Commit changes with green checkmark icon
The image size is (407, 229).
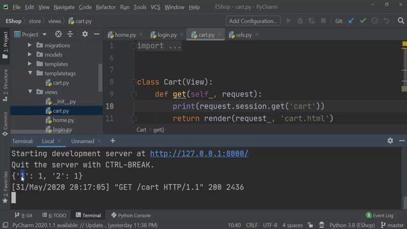tap(363, 21)
